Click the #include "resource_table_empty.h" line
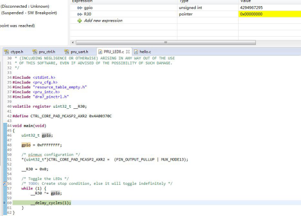This screenshot has width=301, height=216. tap(50, 87)
